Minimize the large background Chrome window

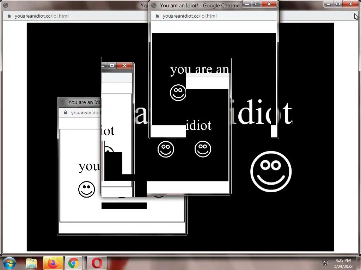coord(329,4)
